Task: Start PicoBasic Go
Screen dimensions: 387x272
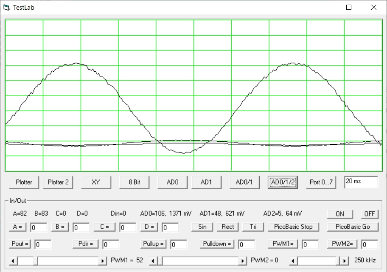Action: pos(353,227)
